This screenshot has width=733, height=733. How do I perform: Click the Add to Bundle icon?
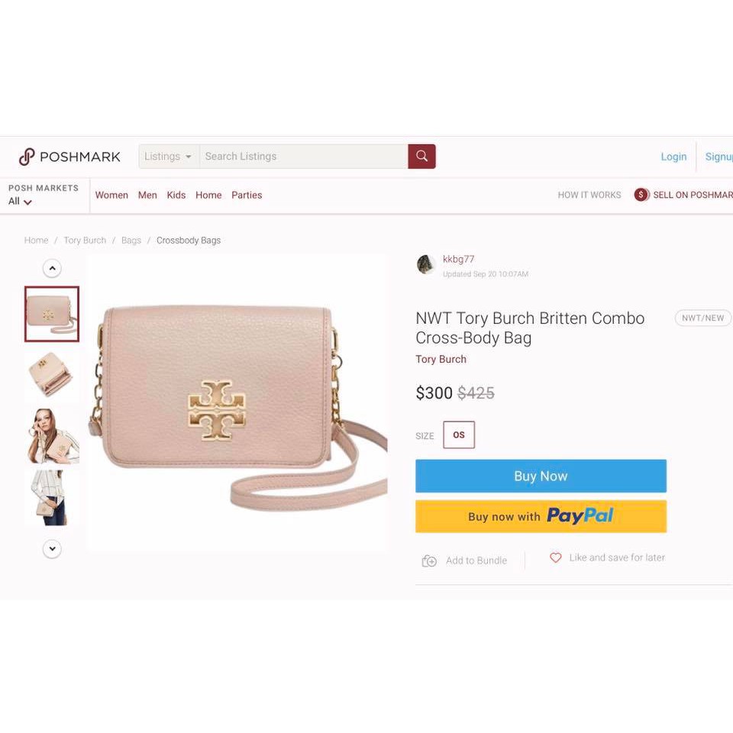pyautogui.click(x=429, y=560)
